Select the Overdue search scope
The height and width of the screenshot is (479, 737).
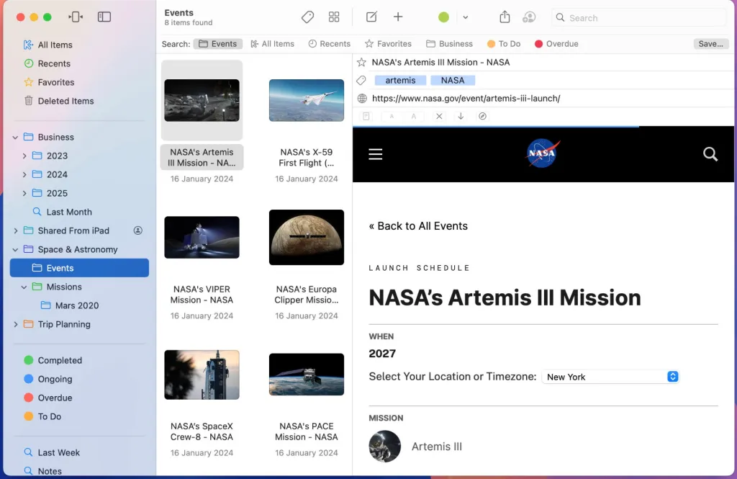[556, 44]
